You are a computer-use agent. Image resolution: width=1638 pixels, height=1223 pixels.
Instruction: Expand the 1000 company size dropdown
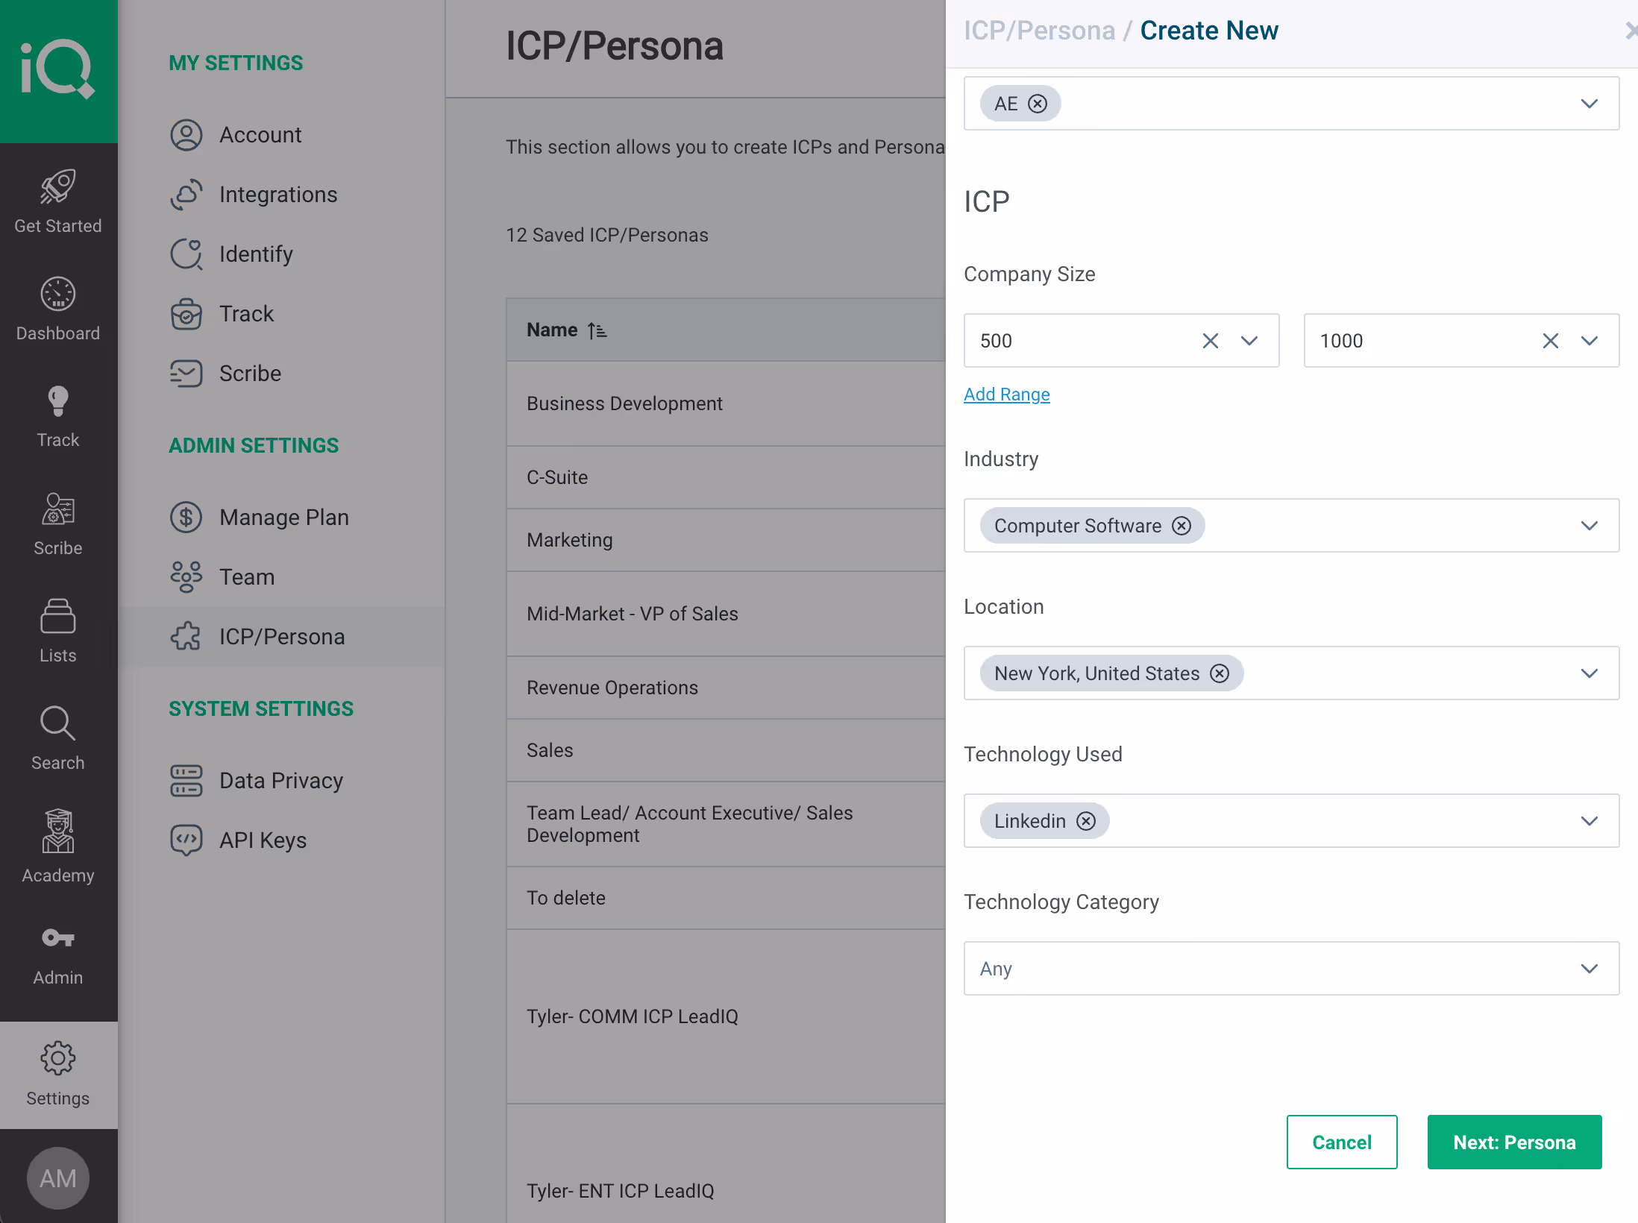1589,341
